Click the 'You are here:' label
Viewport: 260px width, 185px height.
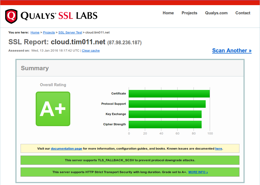[x=19, y=32]
